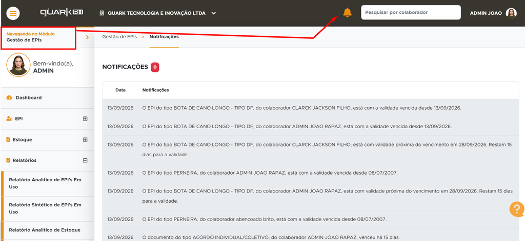Select CLARCK JACKSON FILHO validade vencida notification
Image resolution: width=525 pixels, height=241 pixels.
pyautogui.click(x=311, y=108)
